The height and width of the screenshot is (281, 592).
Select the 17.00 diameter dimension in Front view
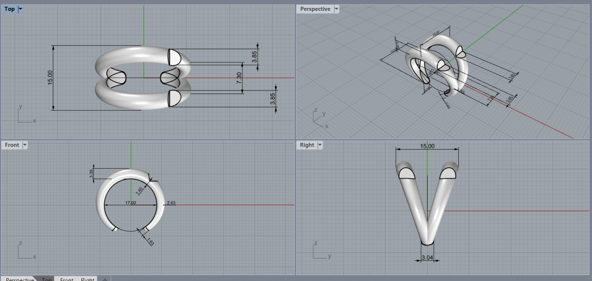pos(130,202)
